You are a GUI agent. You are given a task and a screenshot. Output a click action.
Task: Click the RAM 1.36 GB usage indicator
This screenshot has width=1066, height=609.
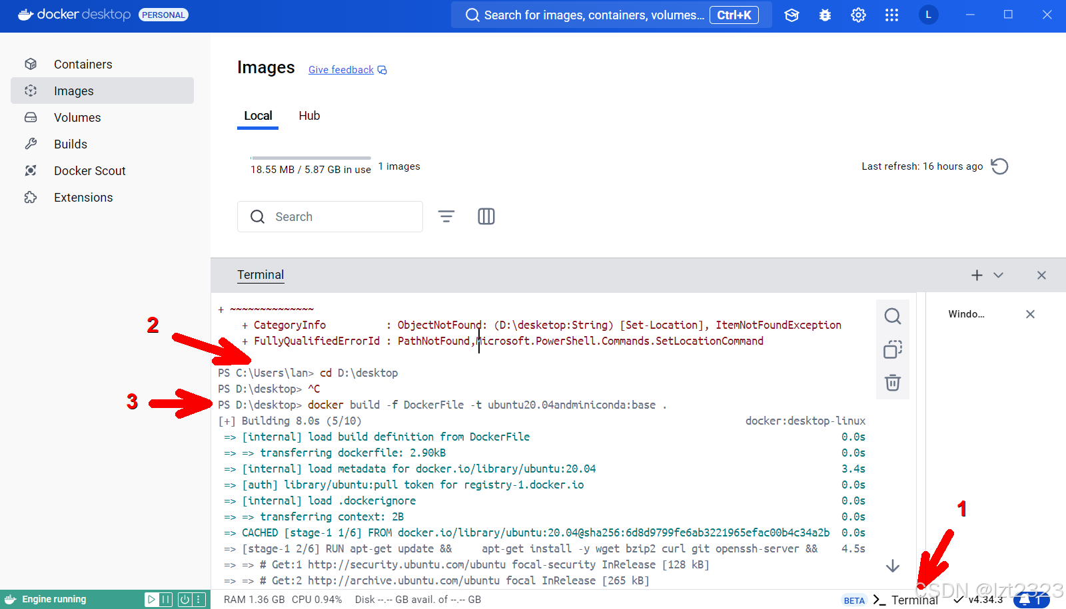(254, 600)
